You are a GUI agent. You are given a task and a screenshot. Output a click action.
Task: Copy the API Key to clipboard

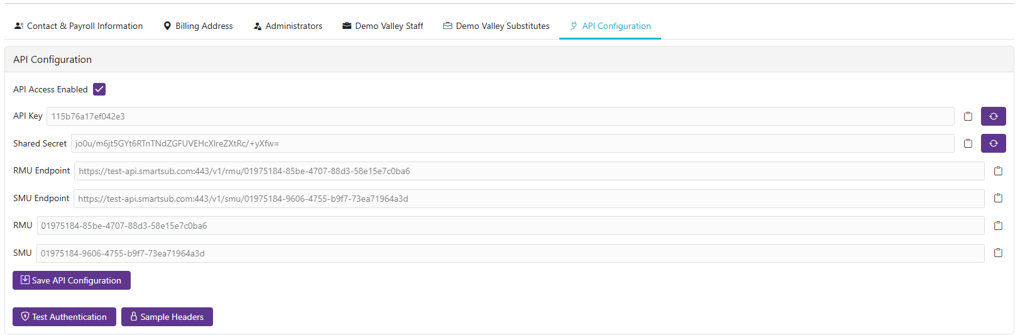[968, 116]
